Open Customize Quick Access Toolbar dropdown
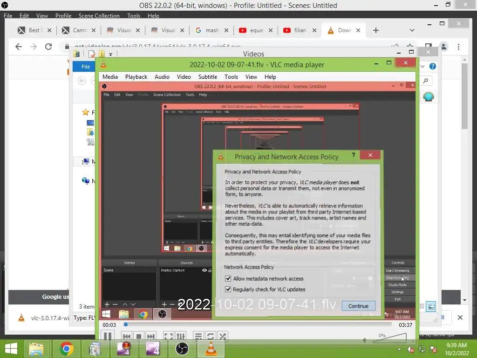The height and width of the screenshot is (358, 477). (110, 55)
